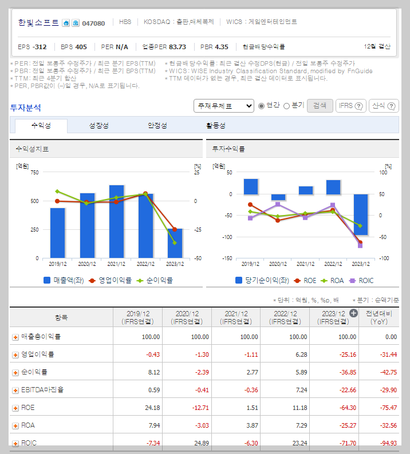Click the question mark icon on 산식 button
This screenshot has width=410, height=454.
coord(392,106)
